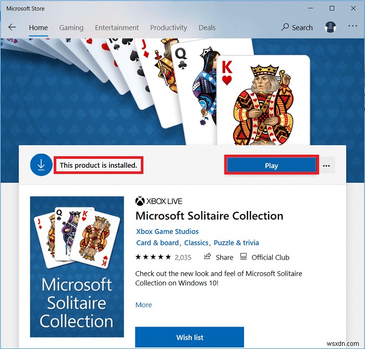Open the See more menu in header
The width and height of the screenshot is (365, 349).
pos(352,26)
